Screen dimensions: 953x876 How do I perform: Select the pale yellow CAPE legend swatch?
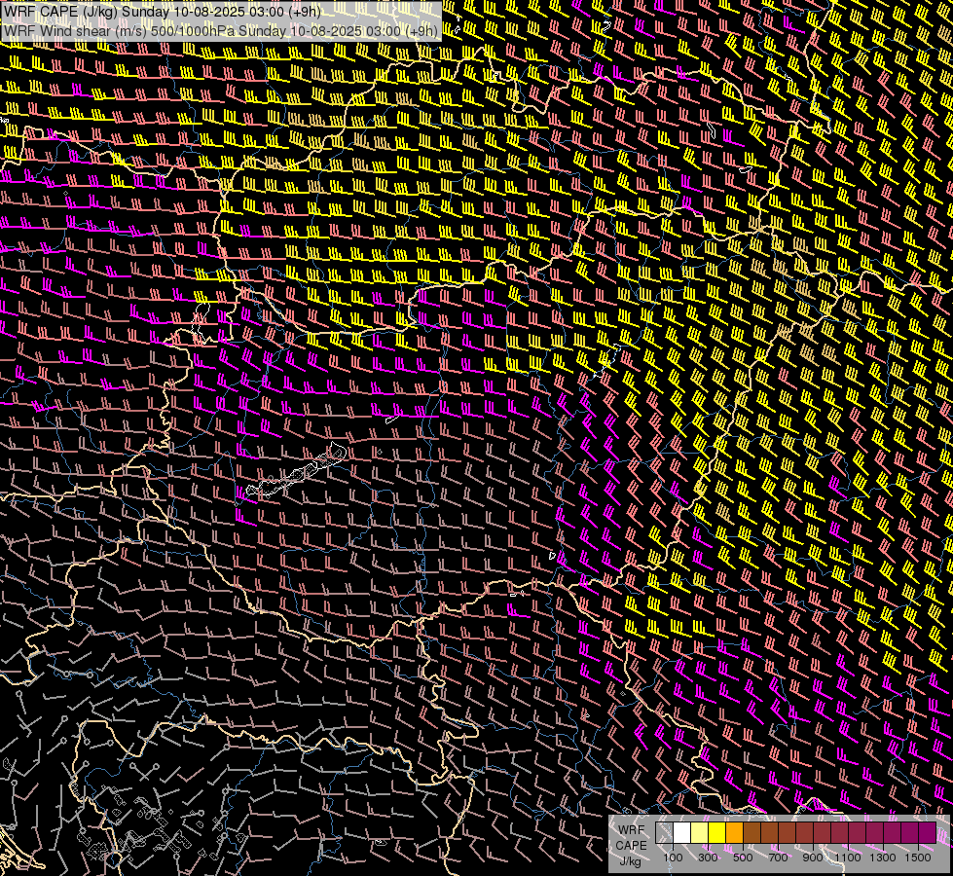click(699, 832)
